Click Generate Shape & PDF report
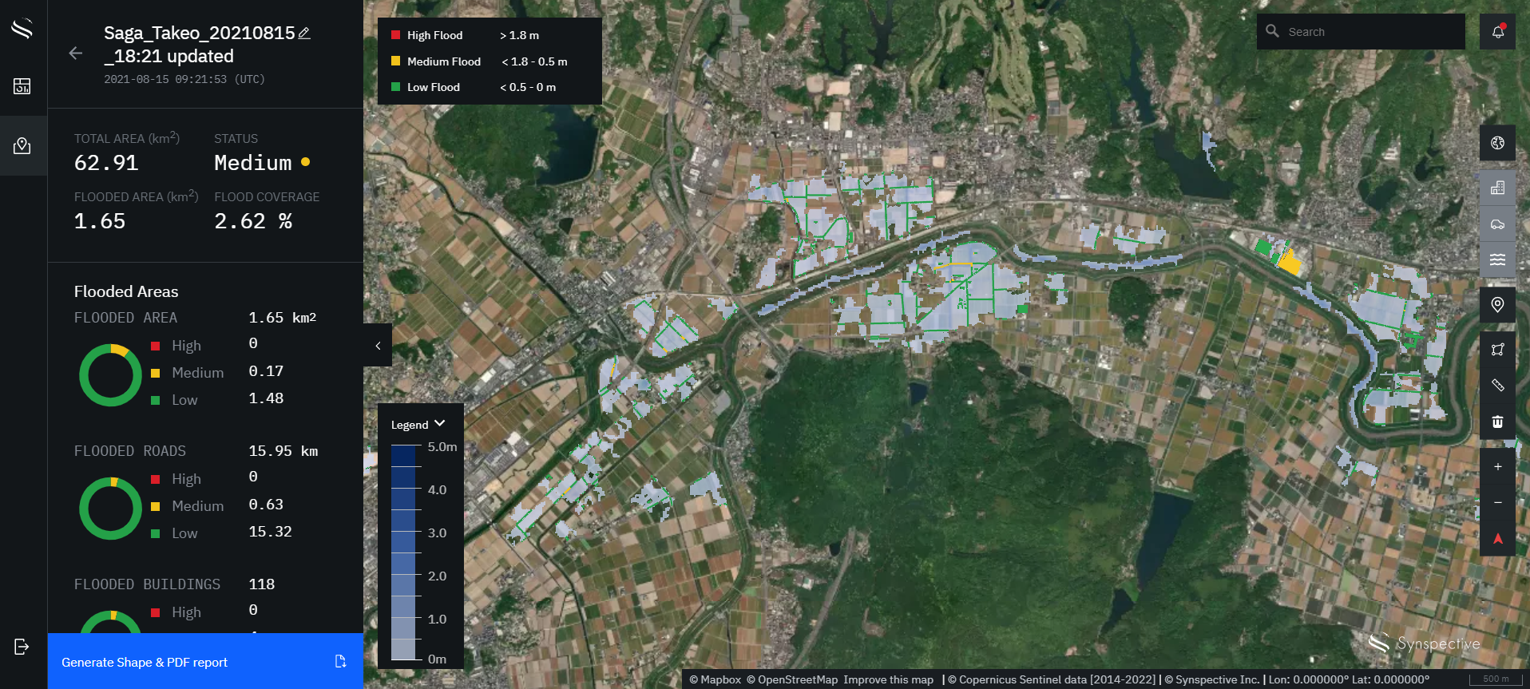Screen dimensions: 1530x689 [x=205, y=661]
